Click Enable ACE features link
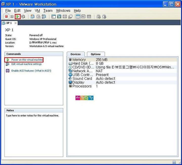Viewport: 182px width, 165px height. pos(22,71)
